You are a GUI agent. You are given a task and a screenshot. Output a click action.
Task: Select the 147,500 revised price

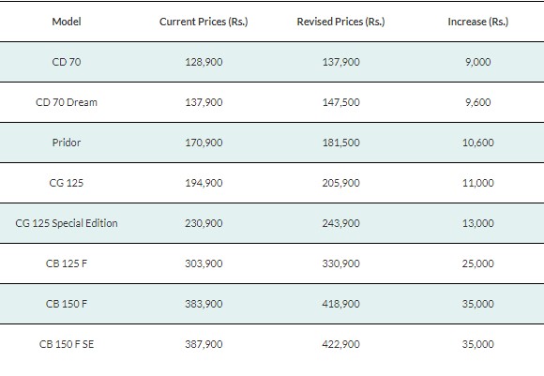pyautogui.click(x=340, y=102)
